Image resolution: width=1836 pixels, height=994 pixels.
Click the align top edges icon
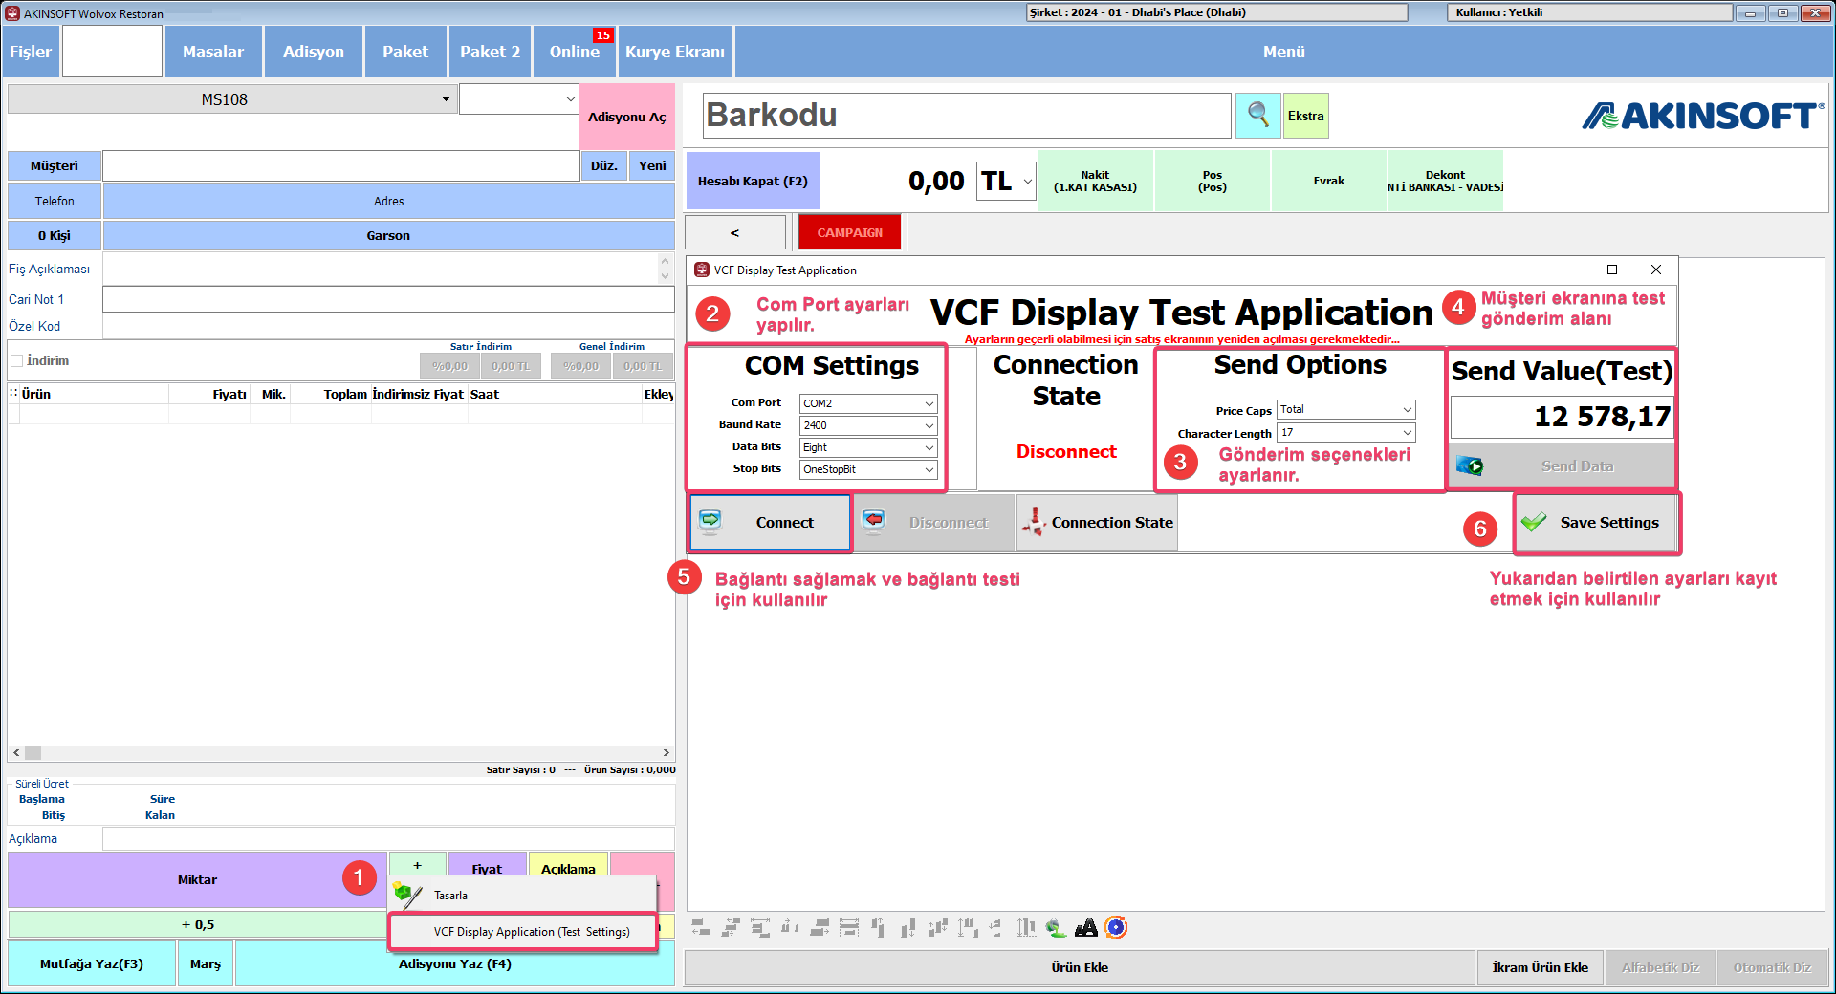878,927
